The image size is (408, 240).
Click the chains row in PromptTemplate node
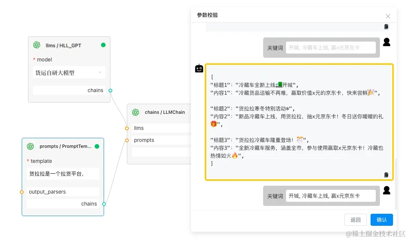(63, 204)
